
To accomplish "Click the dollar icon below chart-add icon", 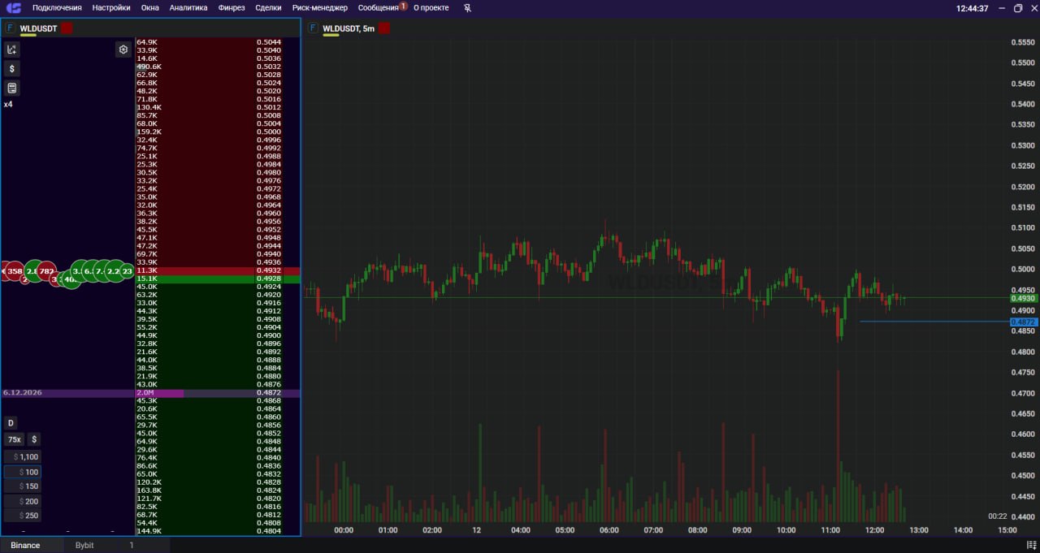I will (11, 69).
